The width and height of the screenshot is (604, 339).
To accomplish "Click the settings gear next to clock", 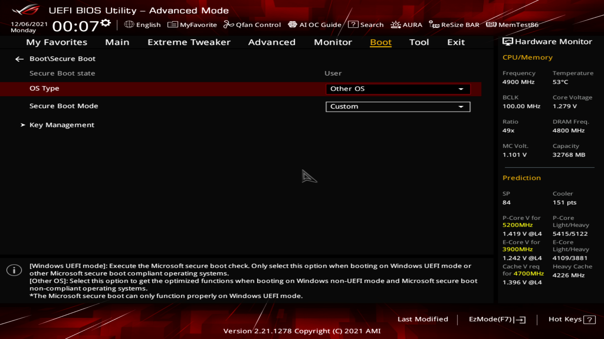I will tap(106, 23).
